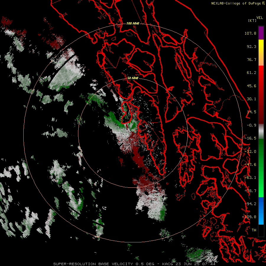Click the 14.5 legend value
Screen dimensions: 266x266
[252, 112]
